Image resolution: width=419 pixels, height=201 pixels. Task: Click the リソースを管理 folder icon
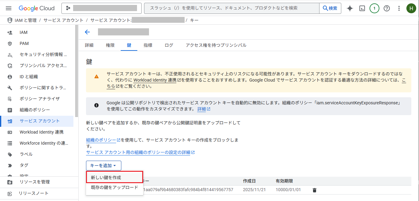click(10, 182)
